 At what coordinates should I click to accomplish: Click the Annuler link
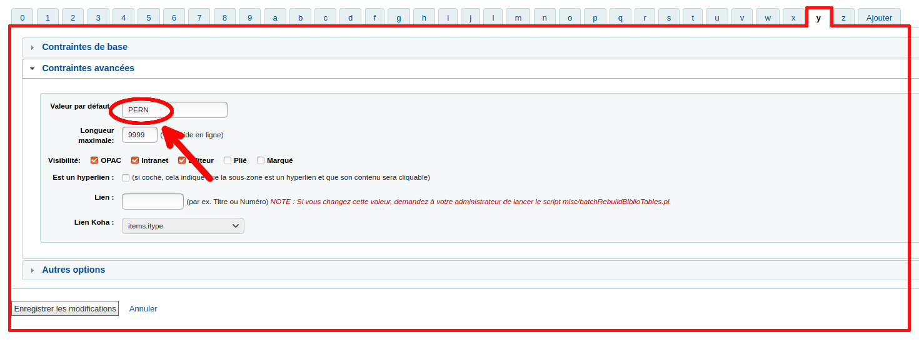point(143,309)
